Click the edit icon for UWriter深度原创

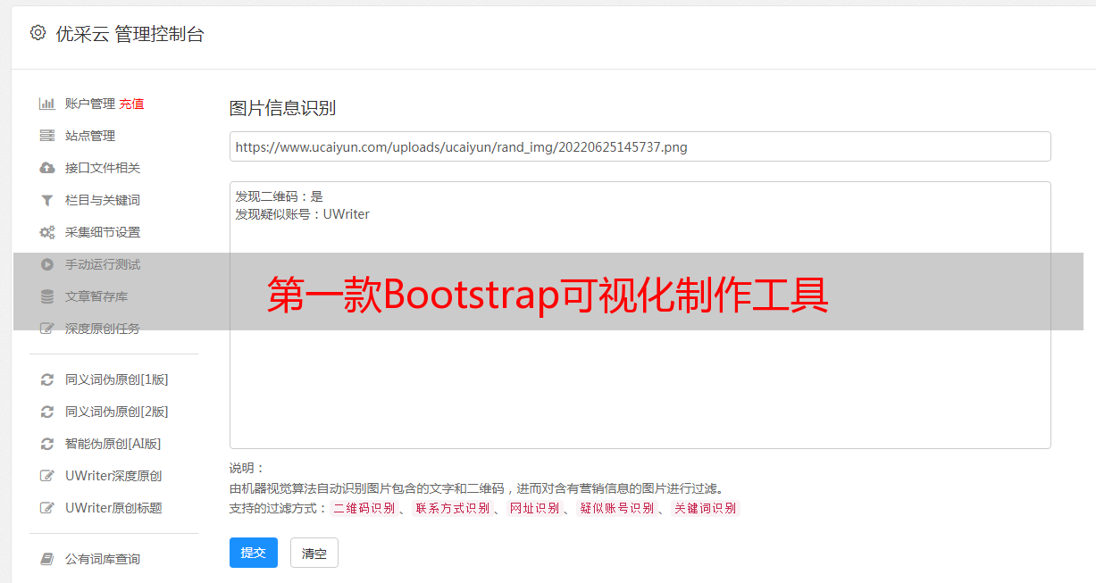[x=47, y=476]
